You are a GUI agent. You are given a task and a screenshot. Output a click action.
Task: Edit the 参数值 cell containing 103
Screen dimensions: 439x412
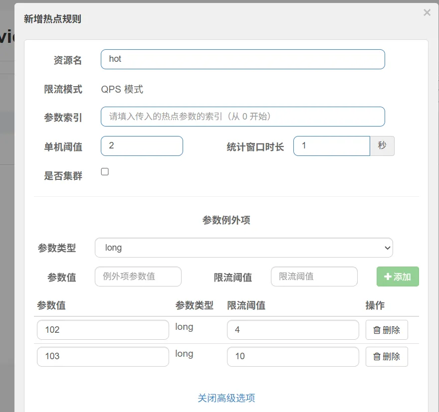[x=103, y=357]
